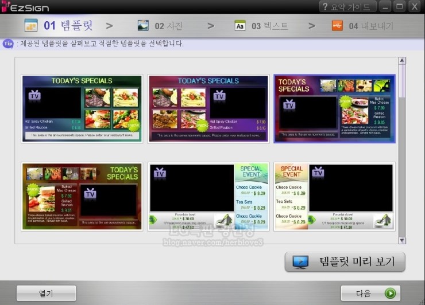Click the 열기 open button
The image size is (425, 305).
[x=46, y=293]
